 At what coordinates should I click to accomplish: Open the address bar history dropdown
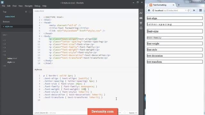pos(186,11)
